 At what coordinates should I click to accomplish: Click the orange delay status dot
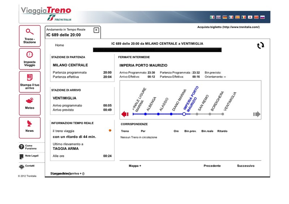[x=110, y=130]
